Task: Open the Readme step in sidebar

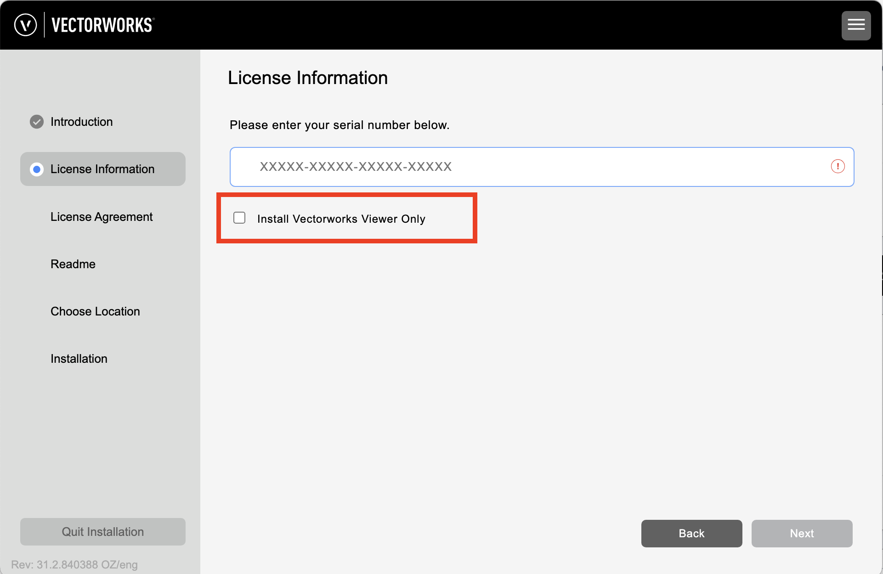Action: pyautogui.click(x=73, y=264)
